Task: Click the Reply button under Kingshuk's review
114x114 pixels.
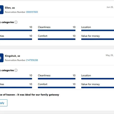Action: click(4, 103)
